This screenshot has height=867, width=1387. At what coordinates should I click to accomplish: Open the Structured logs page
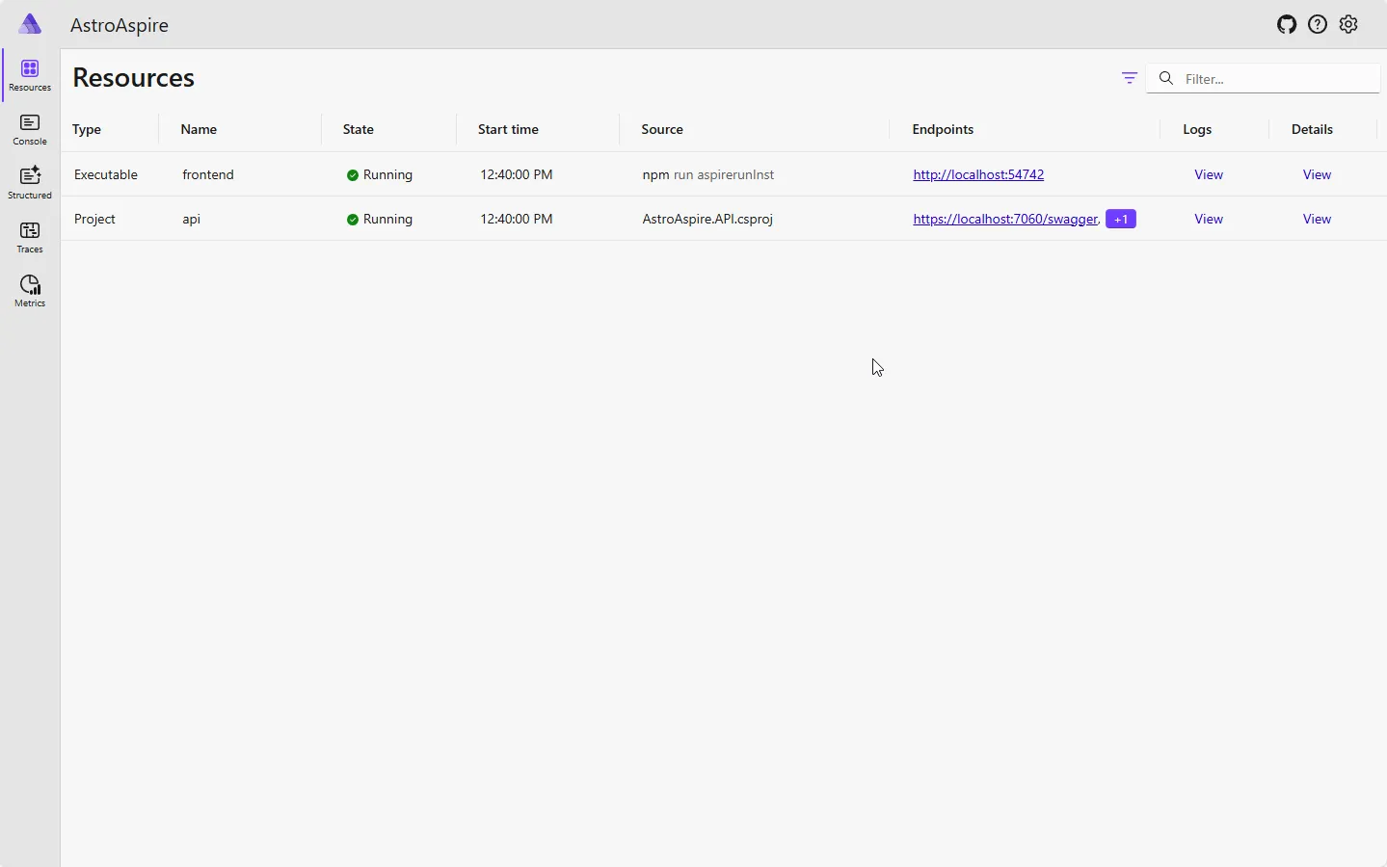30,183
